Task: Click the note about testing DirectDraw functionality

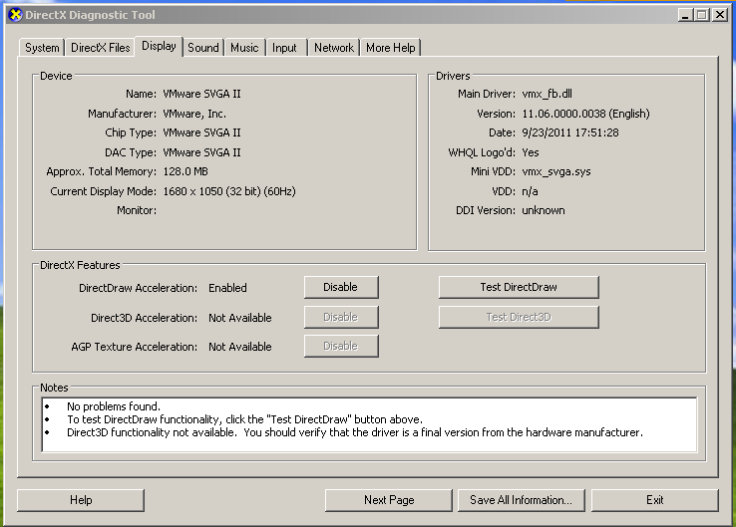Action: coord(244,419)
